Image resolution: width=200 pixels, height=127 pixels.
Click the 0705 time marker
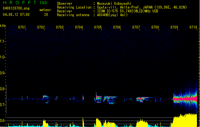pyautogui.click(x=98, y=27)
